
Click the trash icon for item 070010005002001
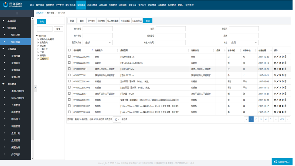(x=285, y=81)
